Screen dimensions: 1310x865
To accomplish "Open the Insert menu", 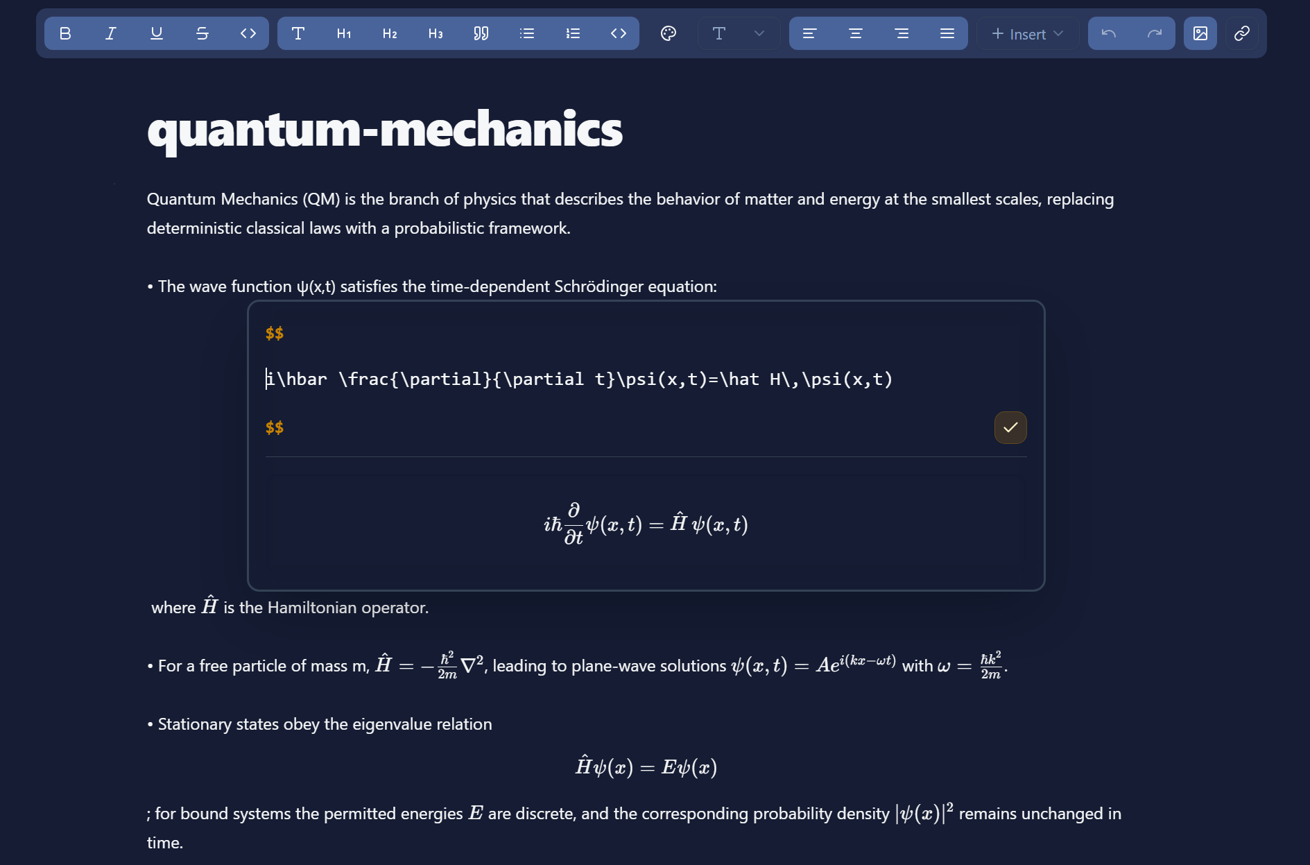I will 1026,33.
